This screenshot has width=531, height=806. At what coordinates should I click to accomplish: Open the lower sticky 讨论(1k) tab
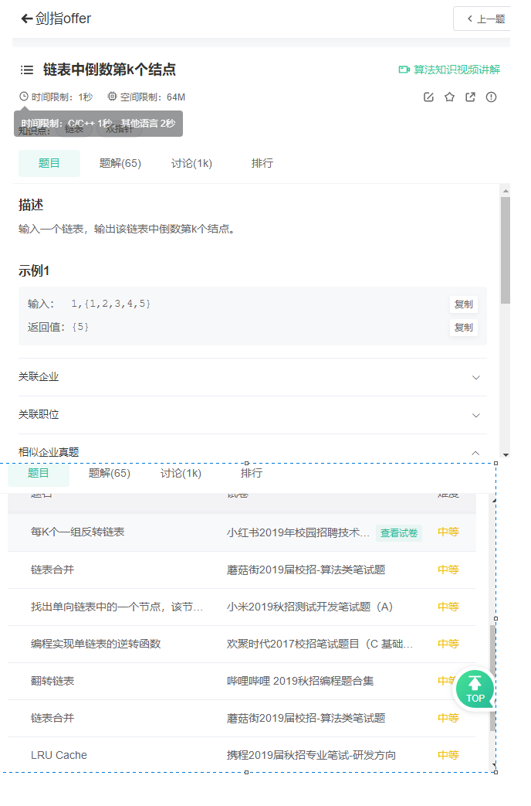[x=181, y=474]
